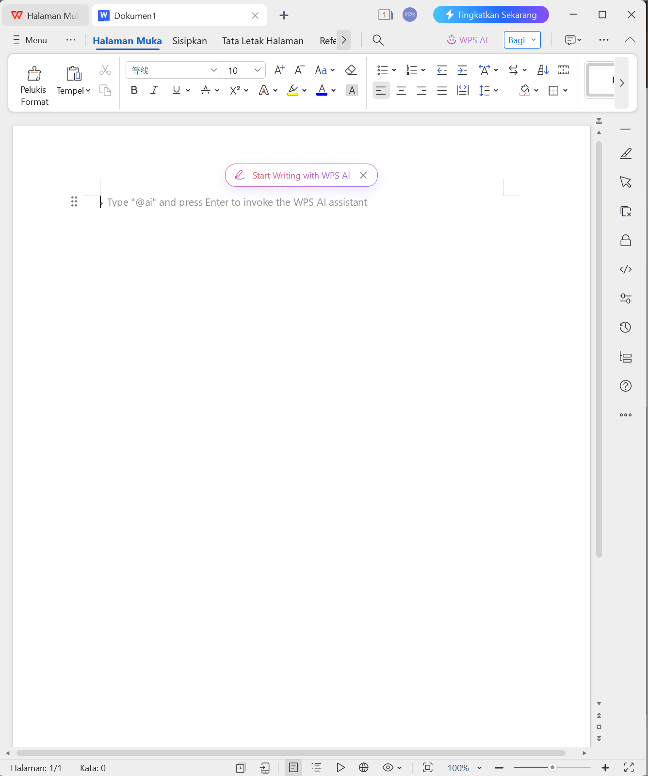Open the font size dropdown
Image resolution: width=648 pixels, height=776 pixels.
coord(258,70)
